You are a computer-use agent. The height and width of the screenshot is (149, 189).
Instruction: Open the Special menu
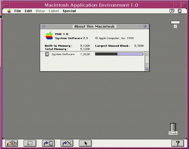point(69,11)
